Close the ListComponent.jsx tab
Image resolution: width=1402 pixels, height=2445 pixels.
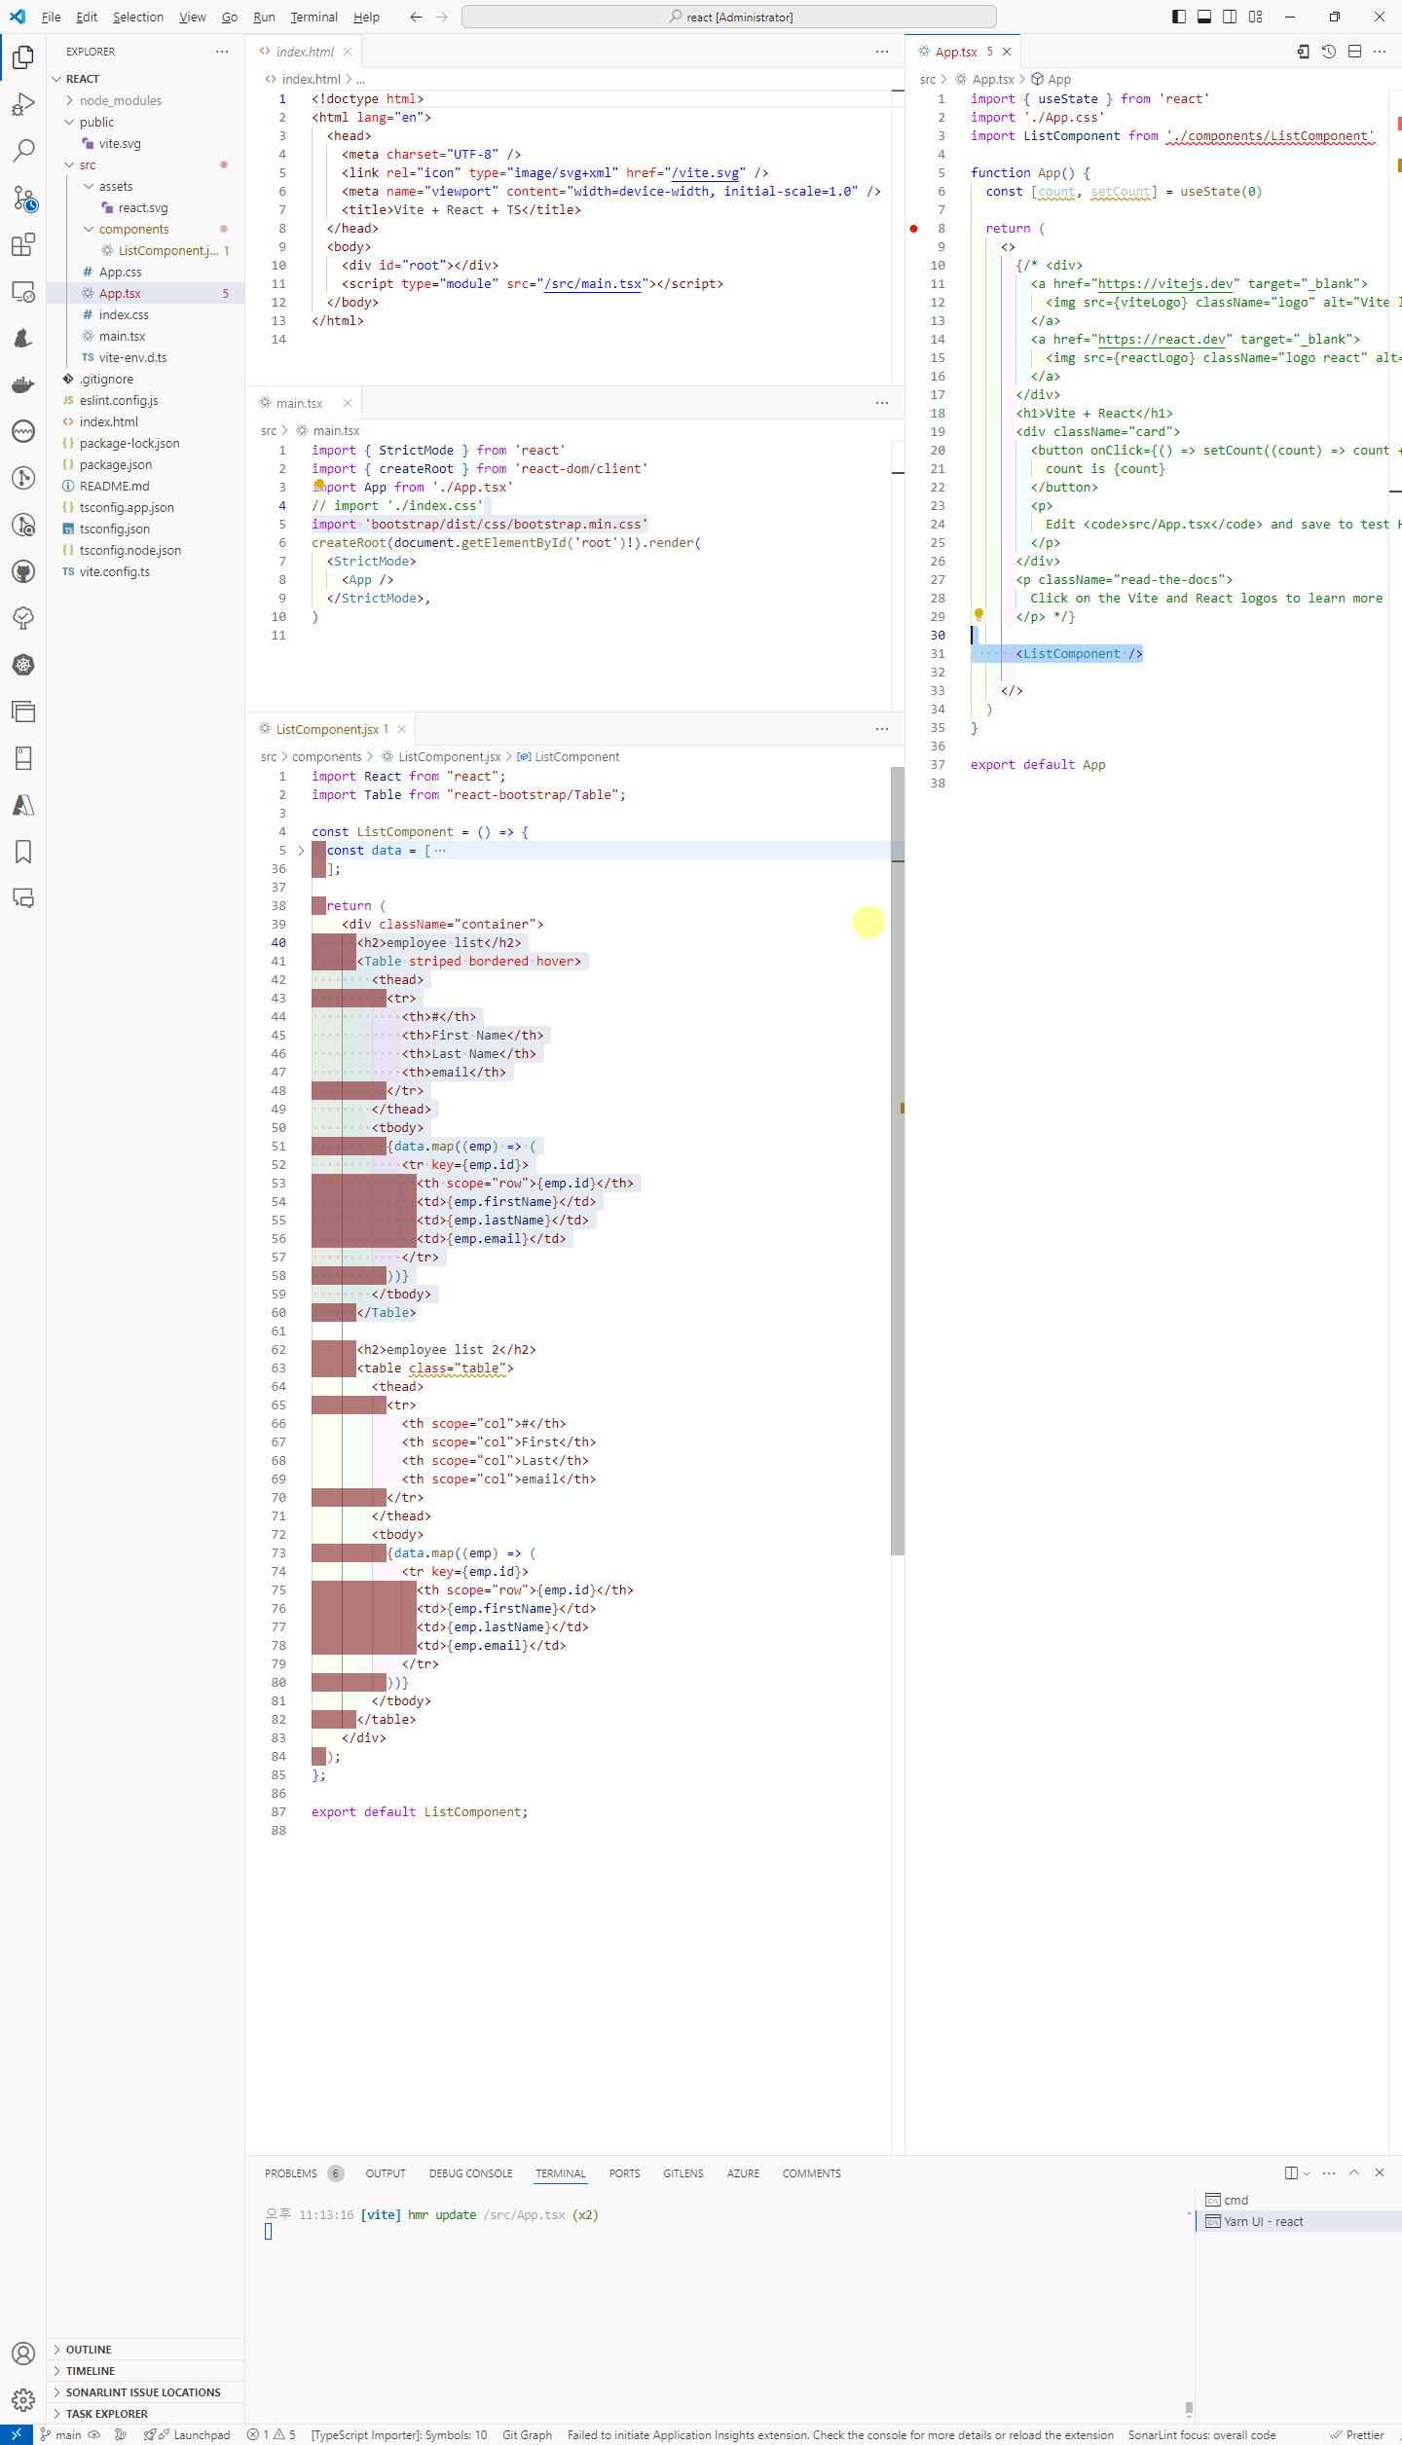point(401,729)
